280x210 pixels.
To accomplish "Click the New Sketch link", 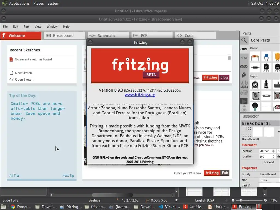I will 24,73.
